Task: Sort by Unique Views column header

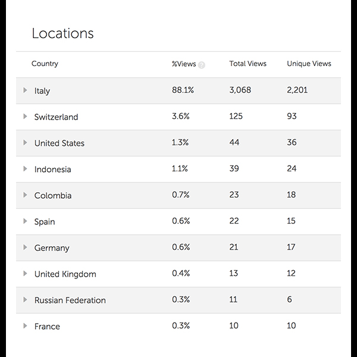Action: pyautogui.click(x=309, y=64)
